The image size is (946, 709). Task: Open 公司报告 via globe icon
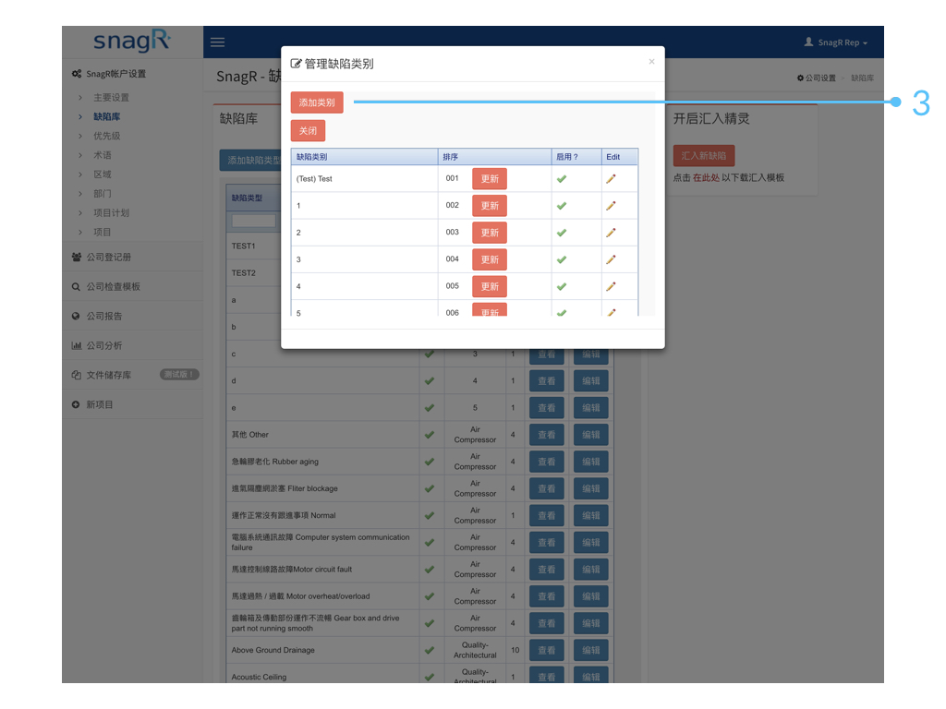point(76,316)
